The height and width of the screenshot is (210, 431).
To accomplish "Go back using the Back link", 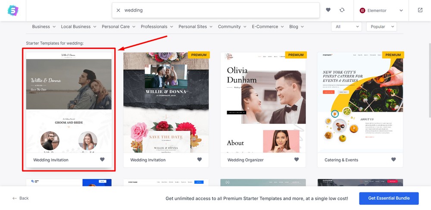I will coord(21,198).
